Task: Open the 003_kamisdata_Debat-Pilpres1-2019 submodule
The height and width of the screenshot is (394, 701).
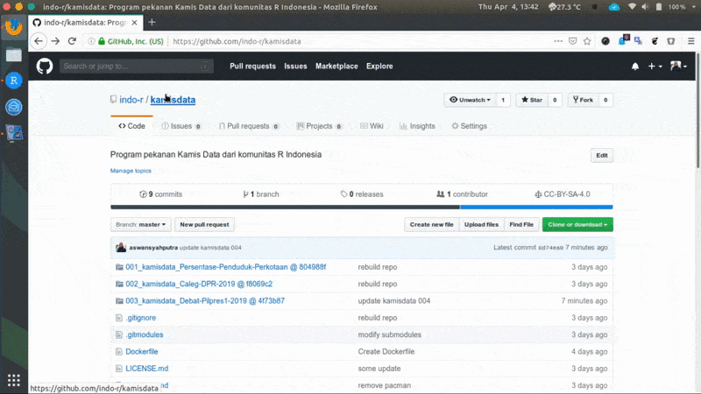Action: 205,301
